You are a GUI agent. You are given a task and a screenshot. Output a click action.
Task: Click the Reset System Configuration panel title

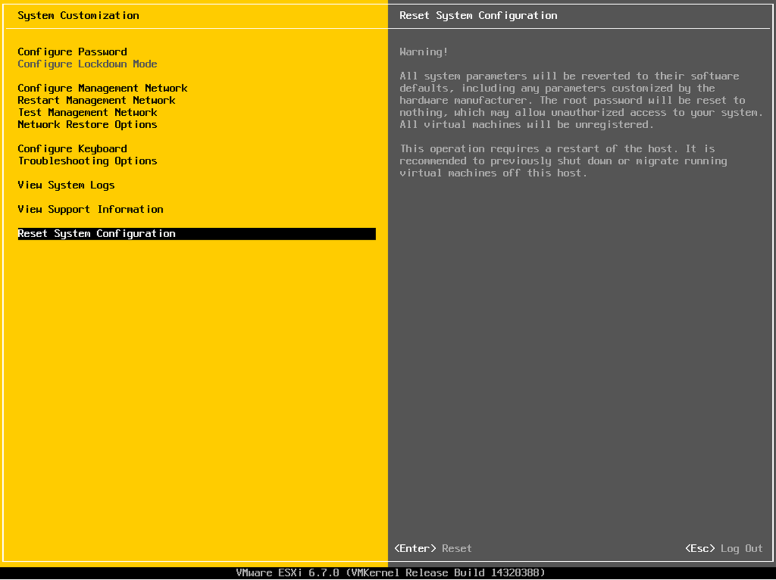pyautogui.click(x=478, y=15)
